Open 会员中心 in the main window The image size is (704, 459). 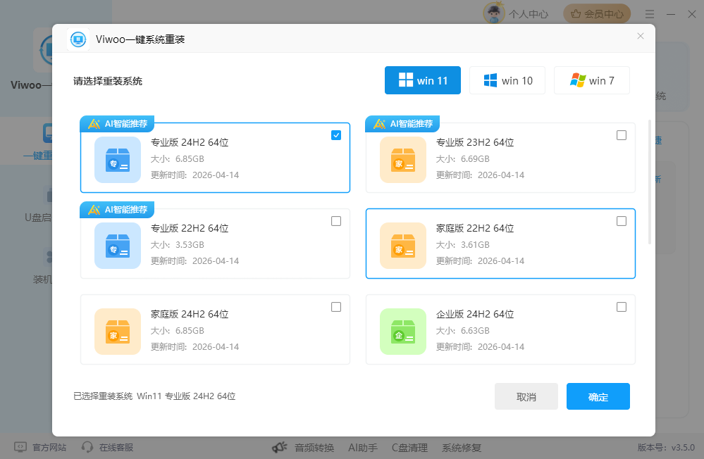(x=597, y=14)
